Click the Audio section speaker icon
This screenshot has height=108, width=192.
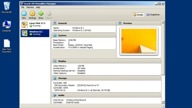tap(55, 95)
